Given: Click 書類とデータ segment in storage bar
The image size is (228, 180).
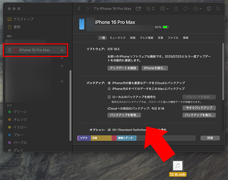Looking at the screenshot, I should 126,138.
